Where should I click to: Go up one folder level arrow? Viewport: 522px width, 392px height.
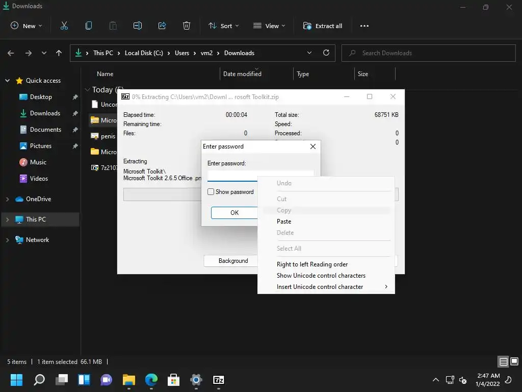coord(59,53)
